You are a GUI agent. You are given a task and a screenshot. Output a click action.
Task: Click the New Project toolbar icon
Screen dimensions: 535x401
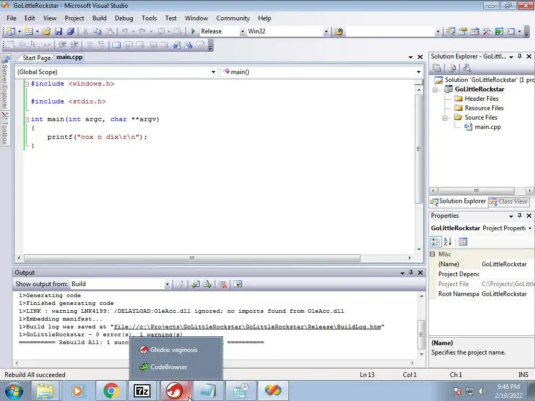(11, 31)
